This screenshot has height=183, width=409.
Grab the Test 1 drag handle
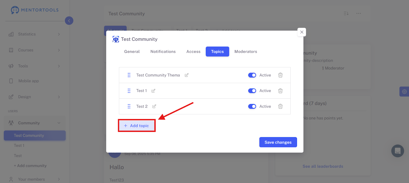click(x=129, y=91)
